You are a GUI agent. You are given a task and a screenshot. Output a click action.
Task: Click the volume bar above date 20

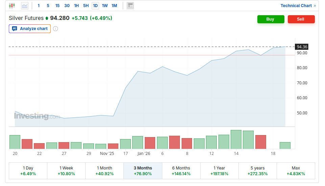pos(15,142)
